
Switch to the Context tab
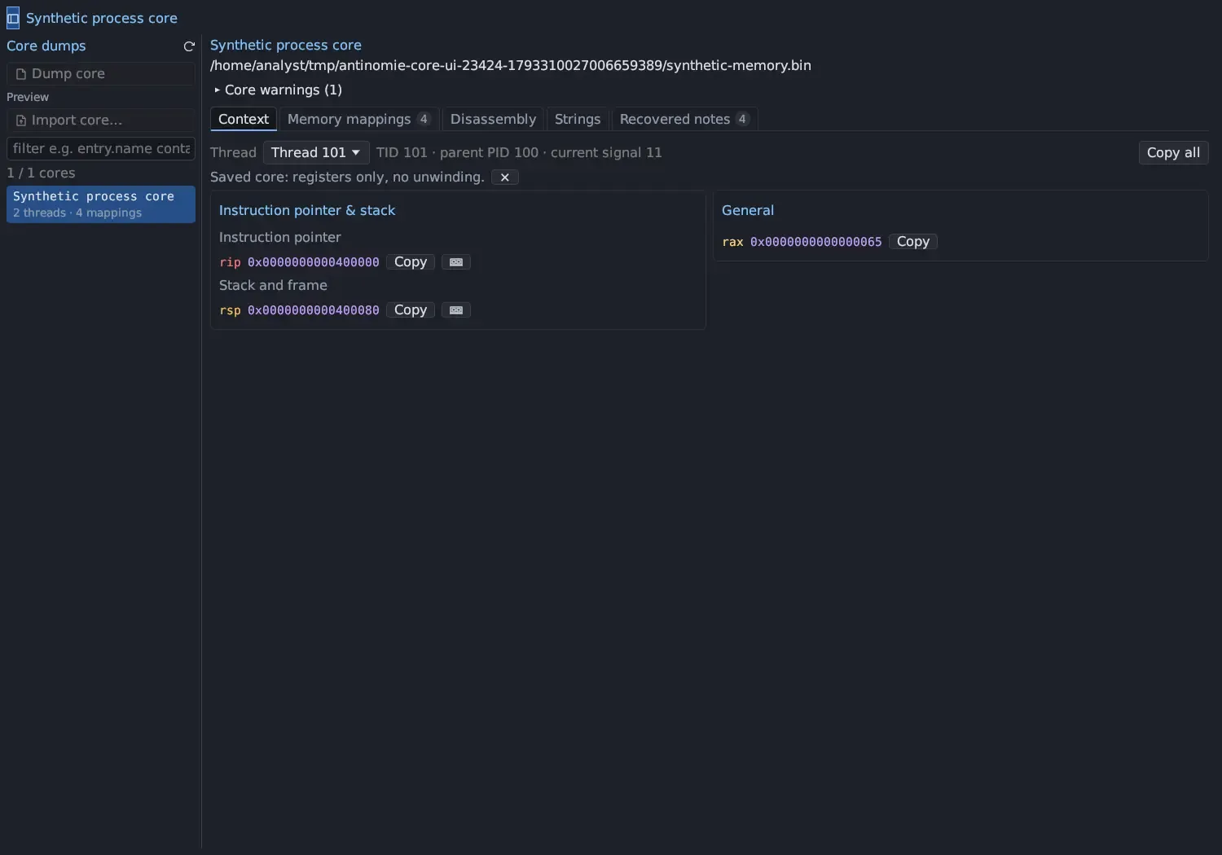pyautogui.click(x=244, y=119)
